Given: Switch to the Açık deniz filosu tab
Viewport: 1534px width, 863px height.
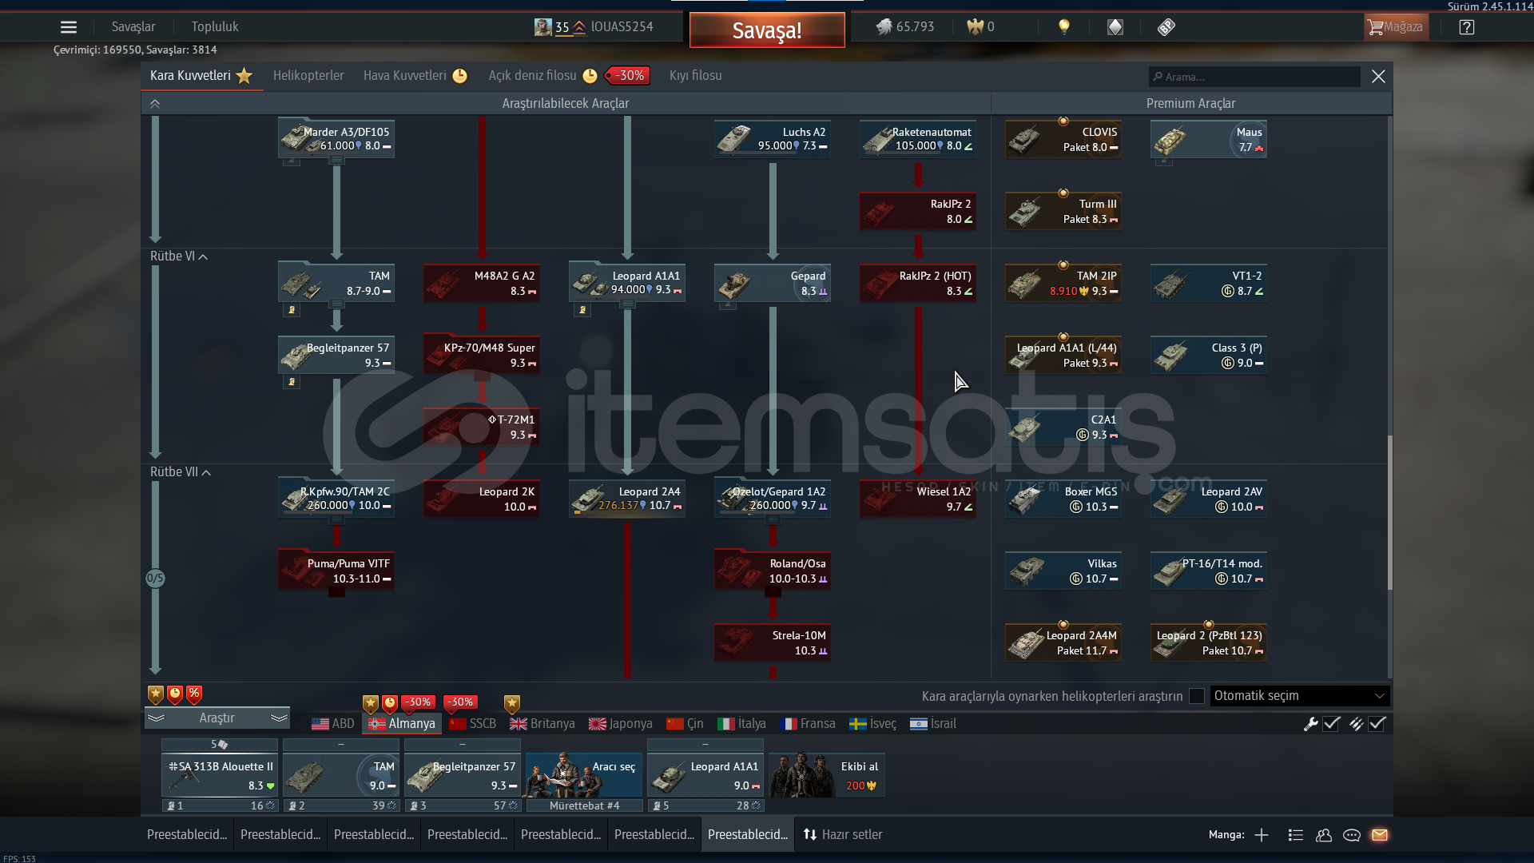Looking at the screenshot, I should point(542,76).
